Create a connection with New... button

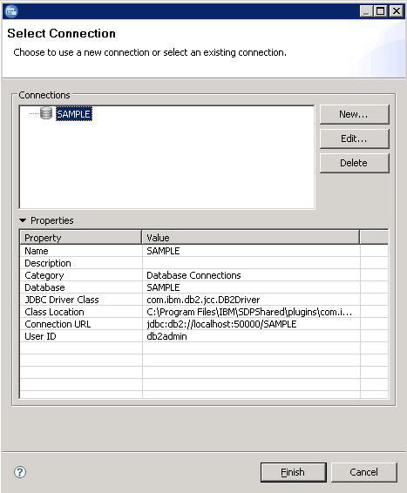[354, 114]
